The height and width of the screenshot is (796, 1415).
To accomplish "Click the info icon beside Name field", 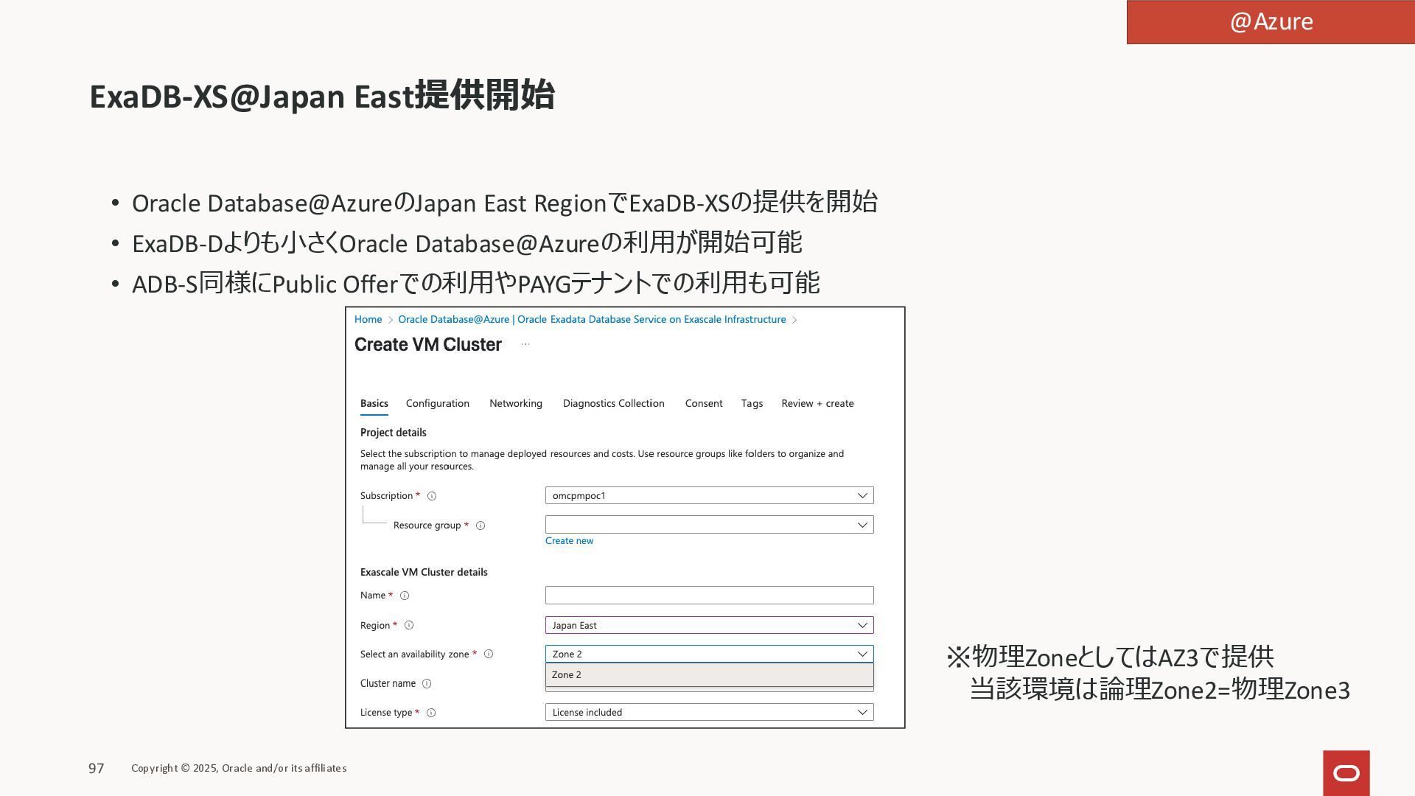I will (x=404, y=596).
